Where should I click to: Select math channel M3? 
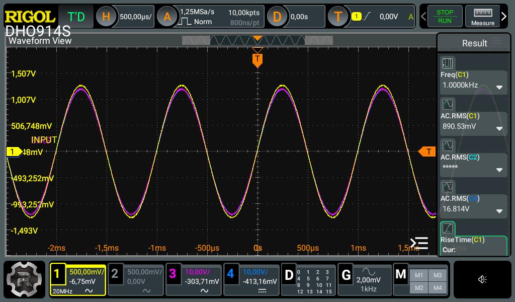(x=438, y=275)
